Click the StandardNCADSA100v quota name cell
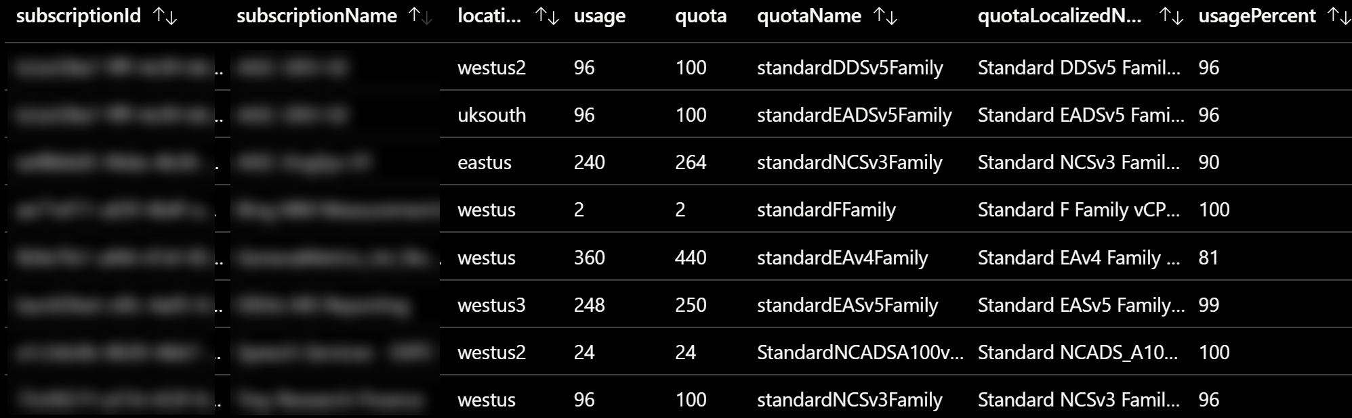The height and width of the screenshot is (418, 1352). pyautogui.click(x=860, y=352)
